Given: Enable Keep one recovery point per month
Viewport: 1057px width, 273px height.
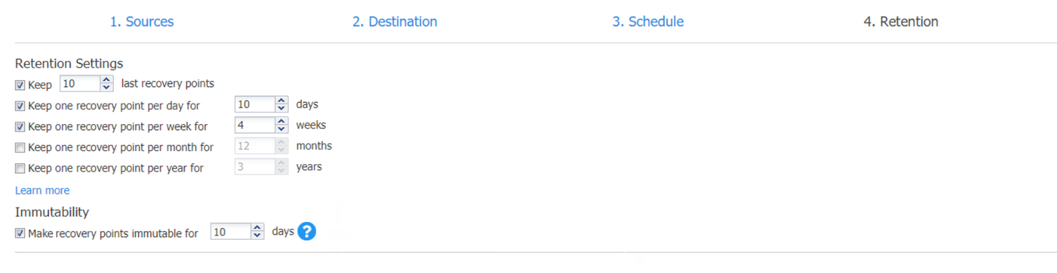Looking at the screenshot, I should point(20,148).
